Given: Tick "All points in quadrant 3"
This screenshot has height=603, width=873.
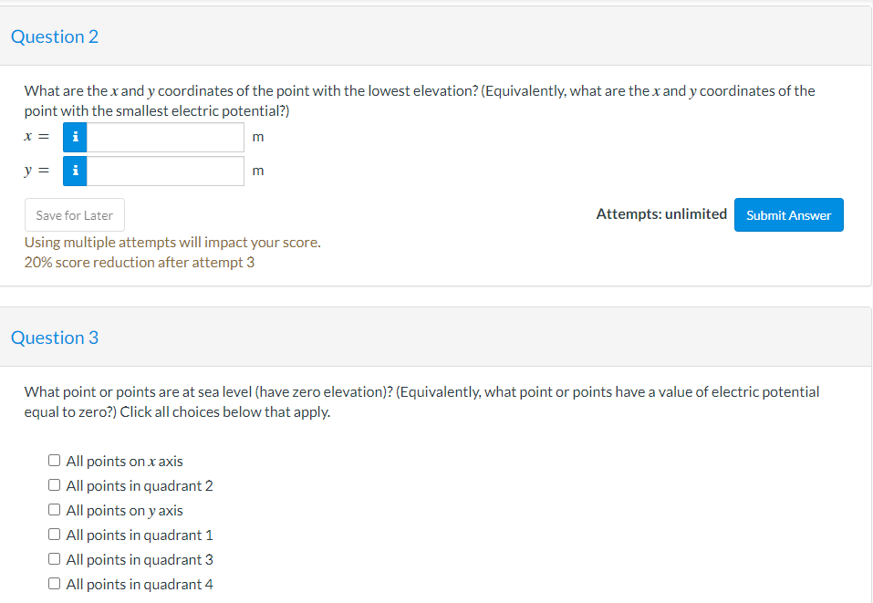Looking at the screenshot, I should point(54,558).
